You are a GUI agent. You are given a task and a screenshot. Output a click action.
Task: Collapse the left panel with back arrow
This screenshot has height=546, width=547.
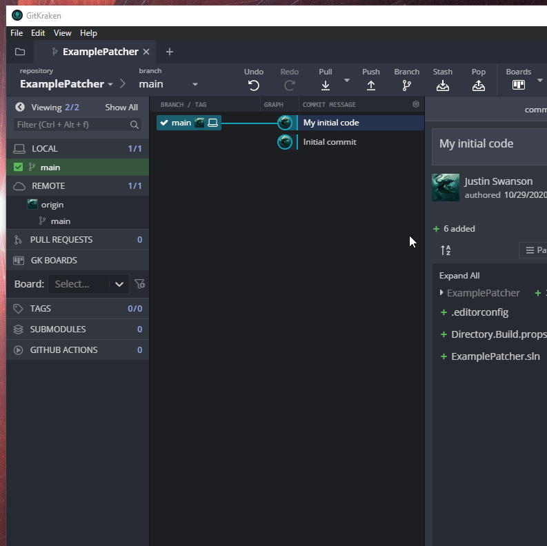click(20, 107)
